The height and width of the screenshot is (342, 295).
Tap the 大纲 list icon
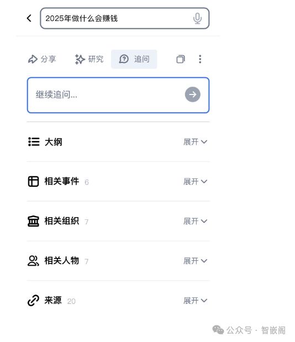pos(34,142)
